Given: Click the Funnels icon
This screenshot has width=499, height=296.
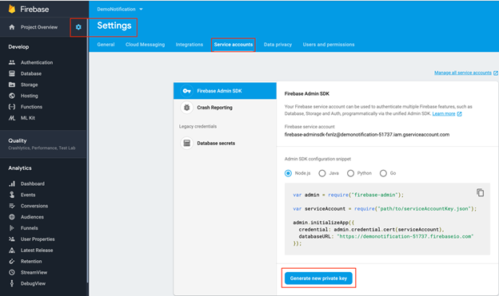Looking at the screenshot, I should click(x=12, y=228).
